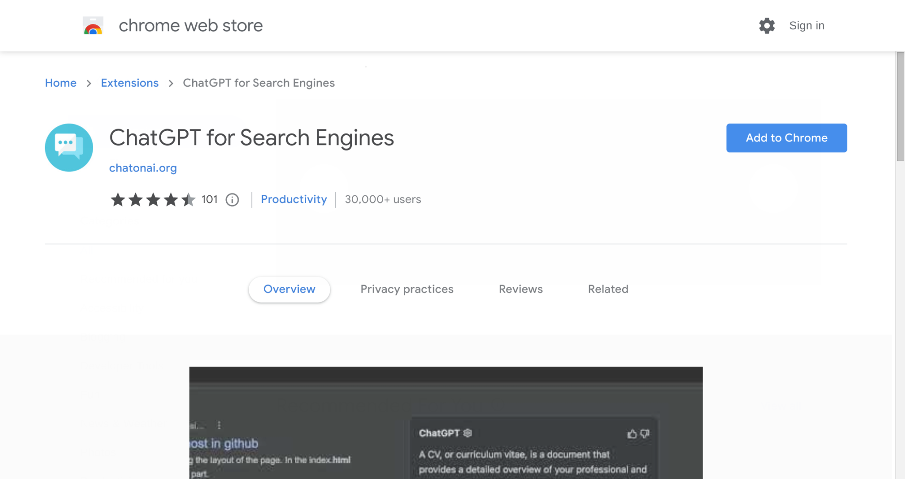The height and width of the screenshot is (479, 905).
Task: Click the 'chrome web store' title text
Action: pos(190,26)
